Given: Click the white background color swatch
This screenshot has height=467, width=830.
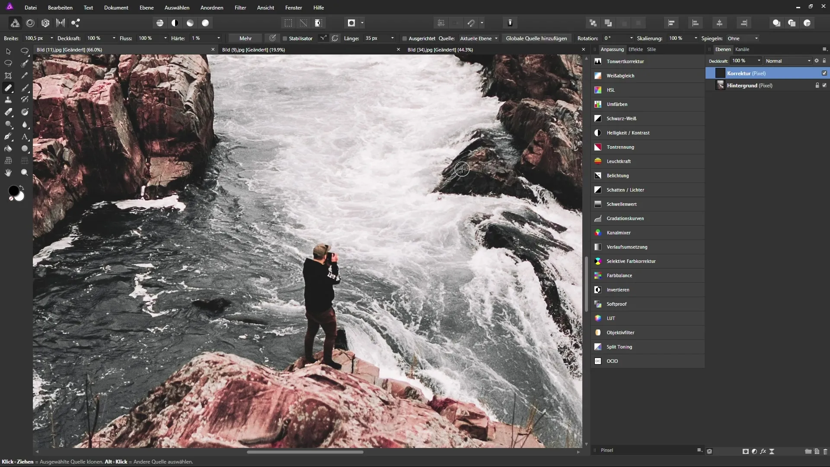Looking at the screenshot, I should point(20,197).
